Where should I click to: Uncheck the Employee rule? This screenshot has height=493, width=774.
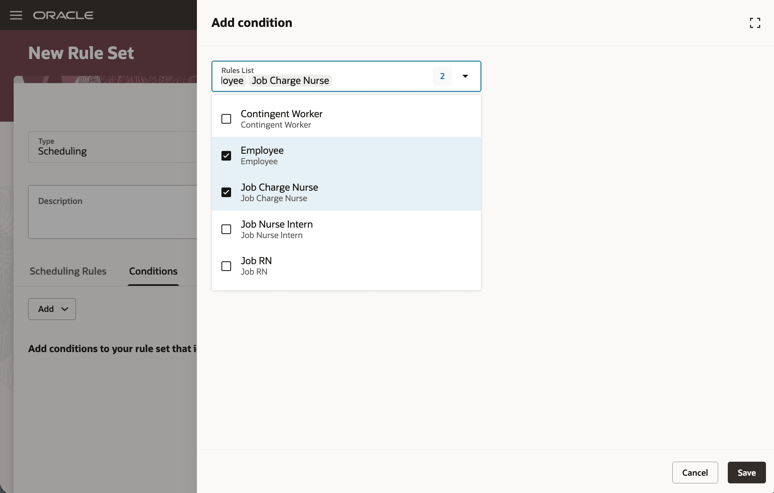(226, 155)
